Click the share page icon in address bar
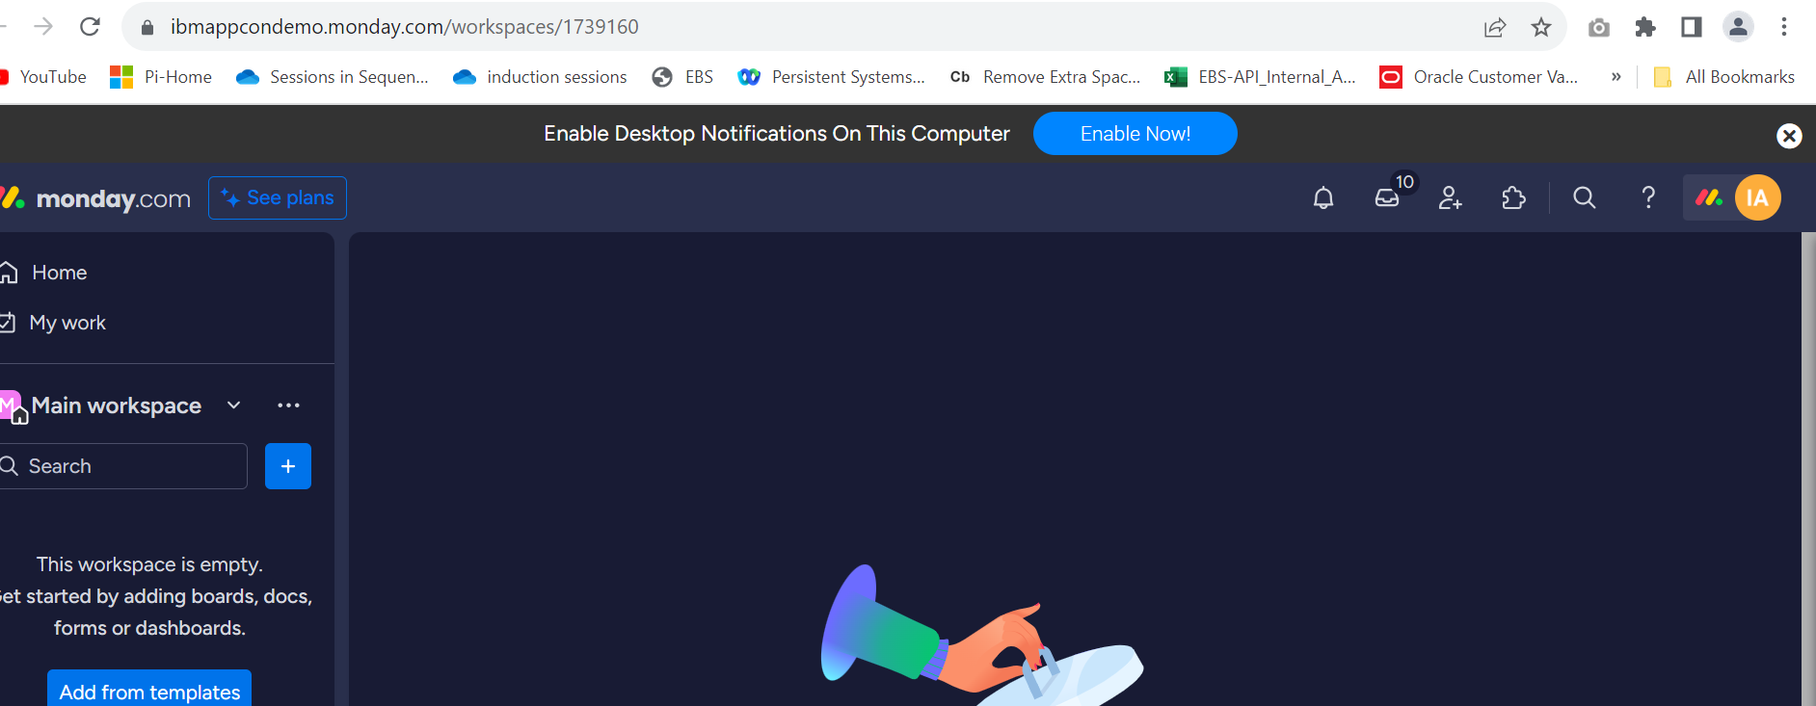 (1495, 27)
